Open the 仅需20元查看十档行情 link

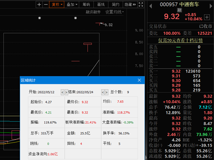click(x=181, y=41)
